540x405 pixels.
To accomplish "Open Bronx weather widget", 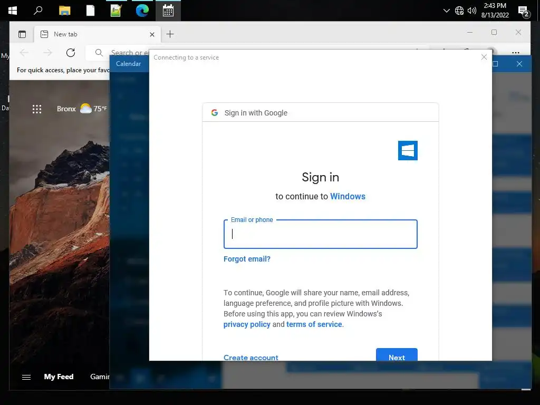I will coord(82,109).
